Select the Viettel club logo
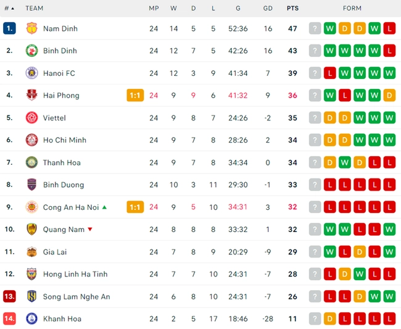 coord(31,118)
